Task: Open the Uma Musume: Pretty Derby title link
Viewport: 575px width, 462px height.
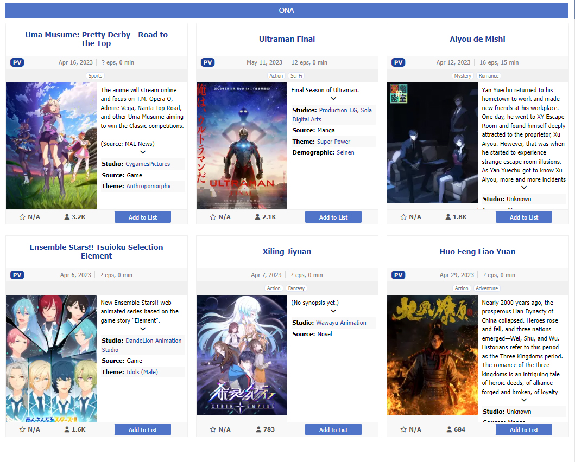Action: [97, 39]
